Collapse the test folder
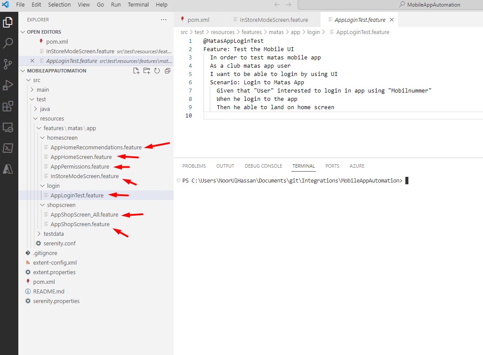Viewport: 483px width, 355px height. [x=32, y=99]
